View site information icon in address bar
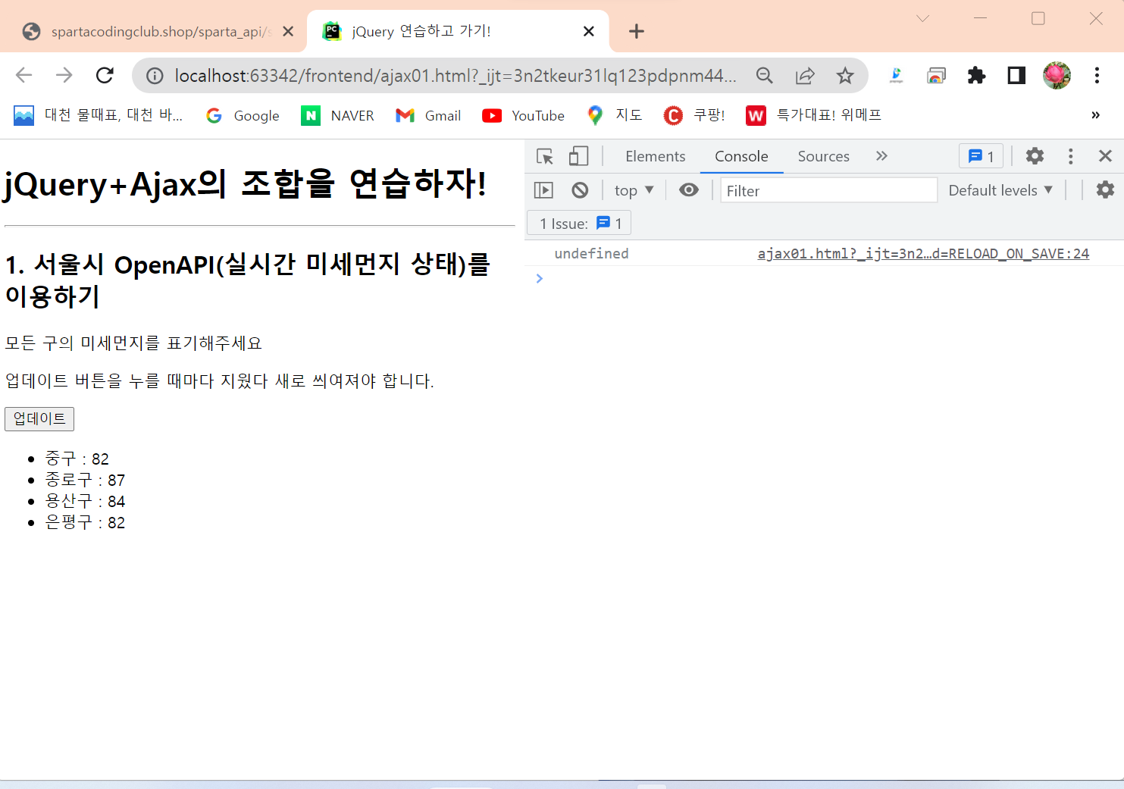The image size is (1124, 789). (155, 76)
